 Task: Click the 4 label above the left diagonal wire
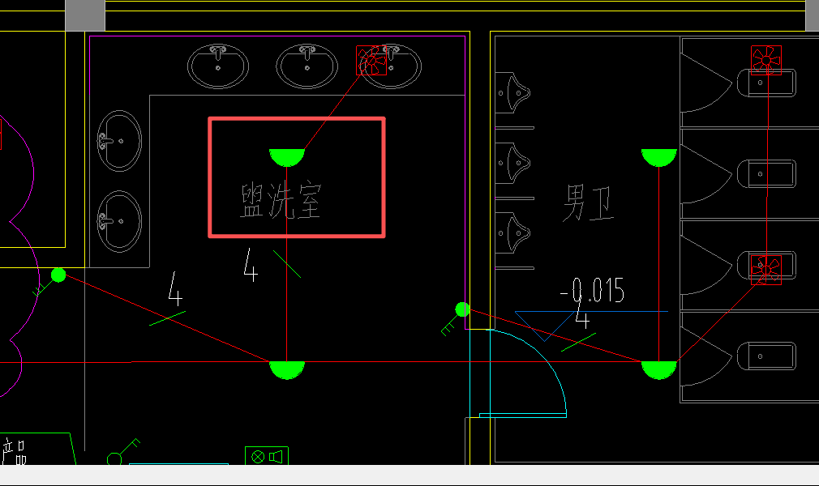click(175, 288)
